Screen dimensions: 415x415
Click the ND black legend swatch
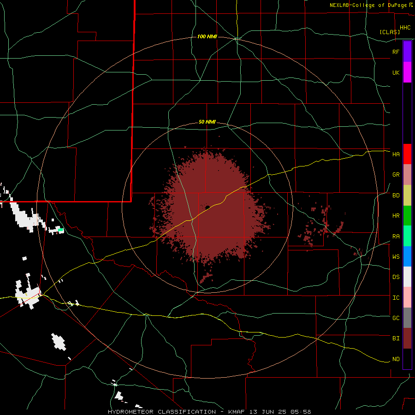click(407, 359)
